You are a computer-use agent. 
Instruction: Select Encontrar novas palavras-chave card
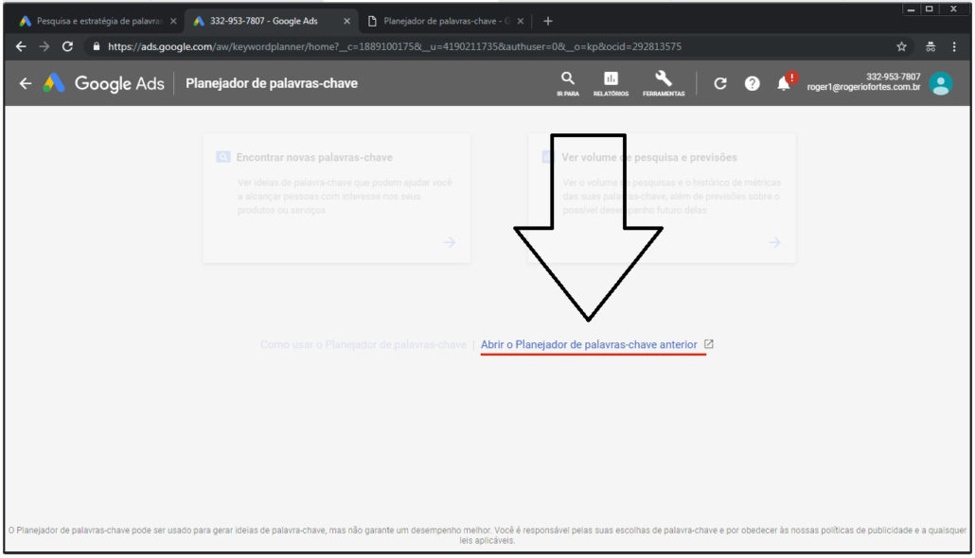336,197
